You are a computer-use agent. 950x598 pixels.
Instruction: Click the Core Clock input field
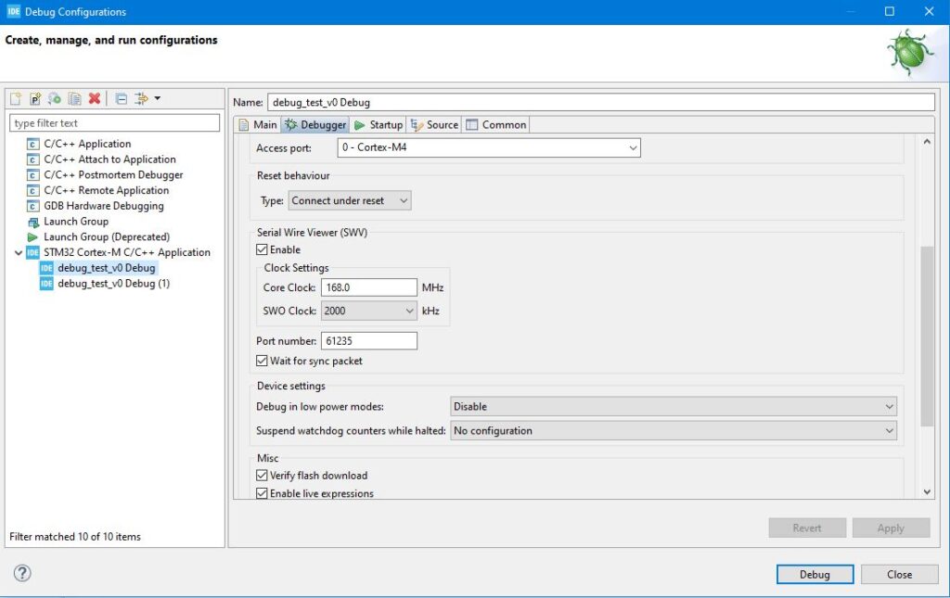click(x=368, y=287)
